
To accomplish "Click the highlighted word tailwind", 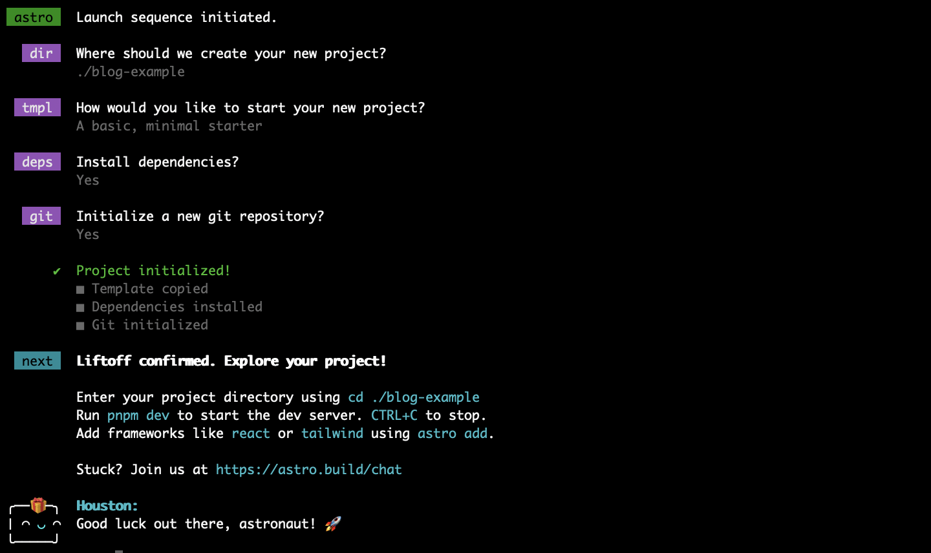I will pos(332,433).
